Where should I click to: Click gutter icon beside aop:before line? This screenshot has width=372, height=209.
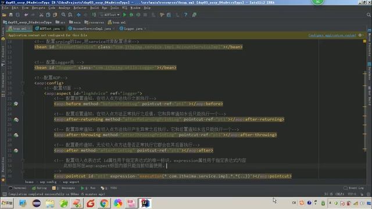tap(16, 104)
